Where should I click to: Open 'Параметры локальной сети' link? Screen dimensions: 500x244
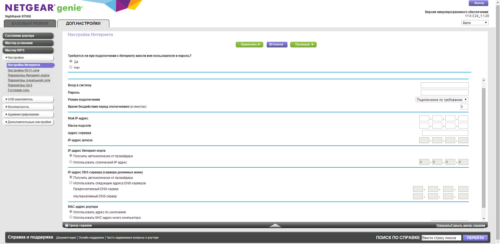[29, 80]
